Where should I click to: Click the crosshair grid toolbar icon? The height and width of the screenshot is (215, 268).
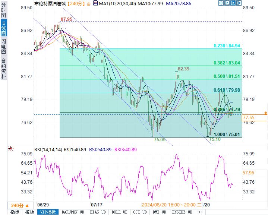click(x=221, y=3)
